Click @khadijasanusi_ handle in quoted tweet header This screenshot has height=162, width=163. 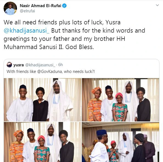(x=40, y=65)
